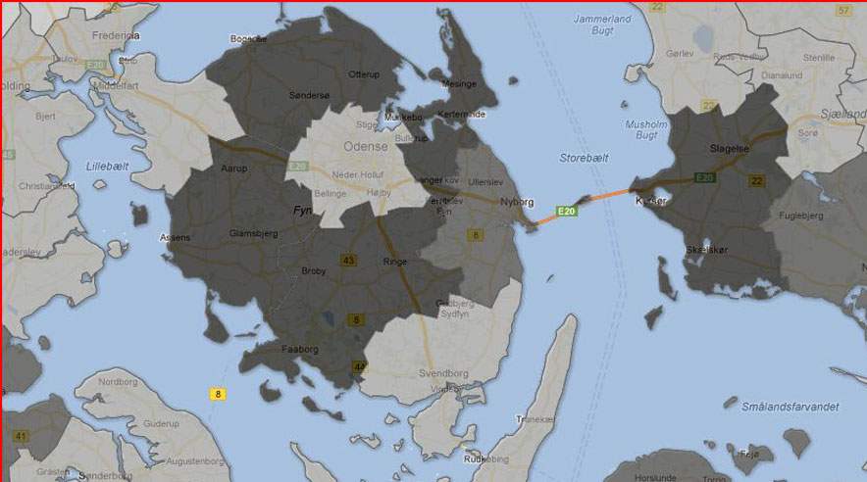The image size is (867, 482).
Task: Select the Kerteminde town label
Action: [462, 115]
